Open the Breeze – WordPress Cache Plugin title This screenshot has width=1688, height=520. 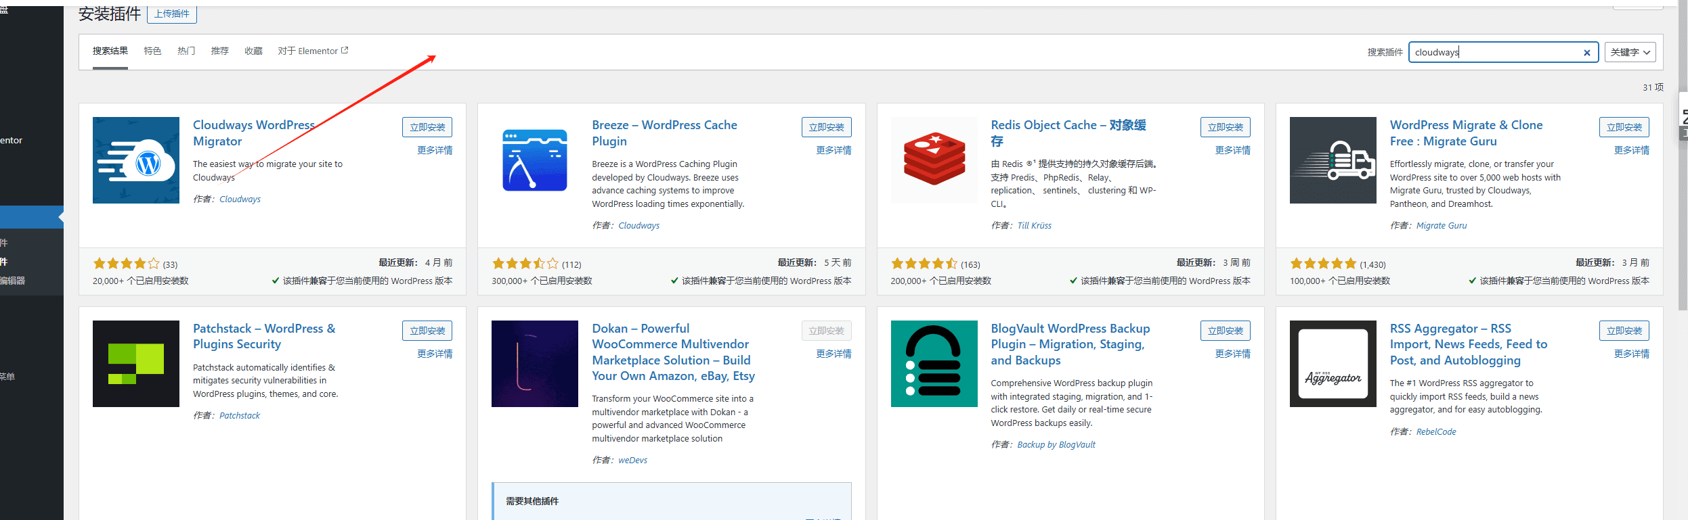click(x=664, y=133)
